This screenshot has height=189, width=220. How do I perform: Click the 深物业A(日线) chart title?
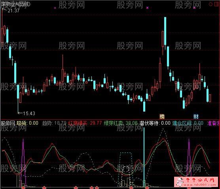(x=15, y=4)
